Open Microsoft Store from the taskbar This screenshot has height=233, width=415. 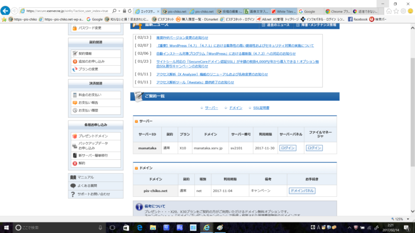click(x=126, y=228)
